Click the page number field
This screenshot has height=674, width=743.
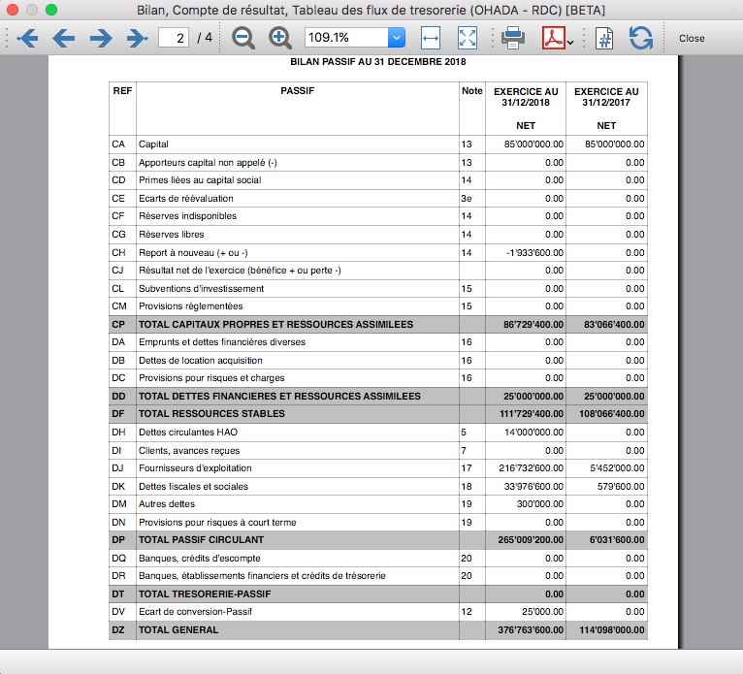click(x=174, y=38)
